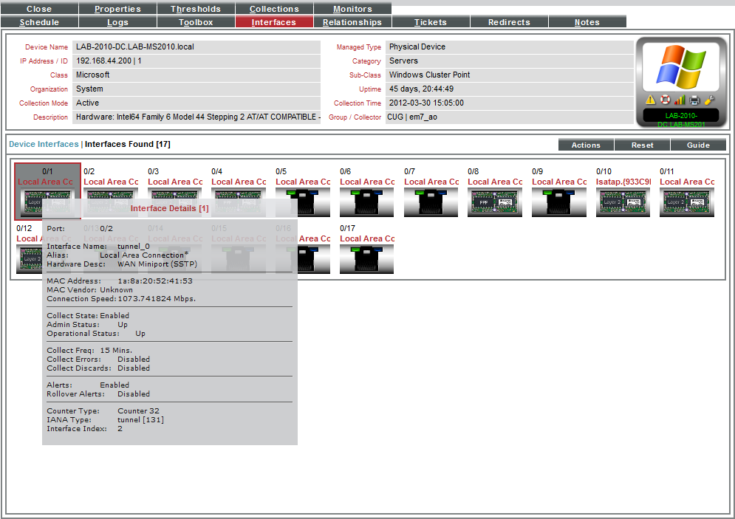Select the Close tab to exit device view
Image resolution: width=735 pixels, height=519 pixels.
pyautogui.click(x=39, y=8)
